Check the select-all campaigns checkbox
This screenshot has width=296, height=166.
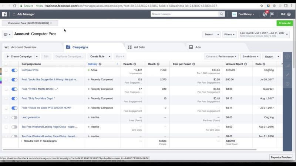point(6,64)
